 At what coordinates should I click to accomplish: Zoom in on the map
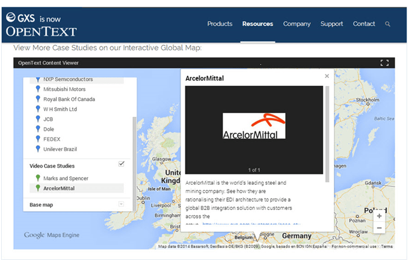click(379, 216)
